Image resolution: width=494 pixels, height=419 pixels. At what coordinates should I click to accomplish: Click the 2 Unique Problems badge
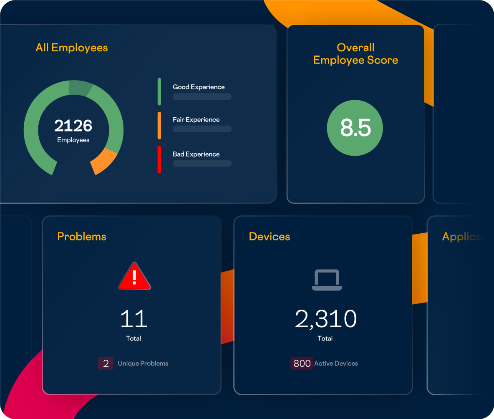coord(106,363)
